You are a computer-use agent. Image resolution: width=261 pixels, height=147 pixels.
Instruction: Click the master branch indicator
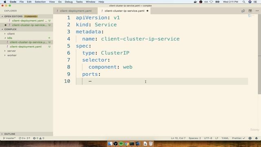tap(9, 138)
